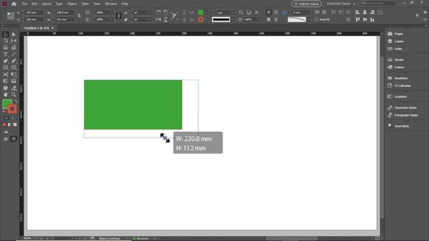Select the Free Transform tool
This screenshot has width=429, height=241.
coord(13,74)
